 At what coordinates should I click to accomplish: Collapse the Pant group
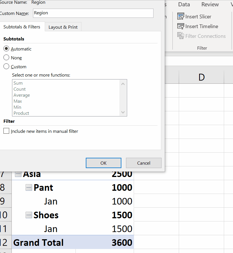[28, 187]
